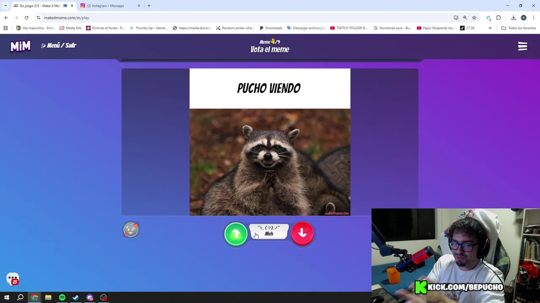Open the zoom magnifier icon
Image resolution: width=540 pixels, height=303 pixels.
pyautogui.click(x=465, y=18)
